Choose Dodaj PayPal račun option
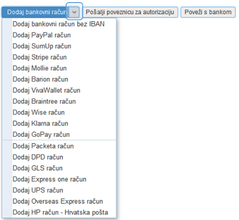239x220 pixels. pyautogui.click(x=59, y=35)
